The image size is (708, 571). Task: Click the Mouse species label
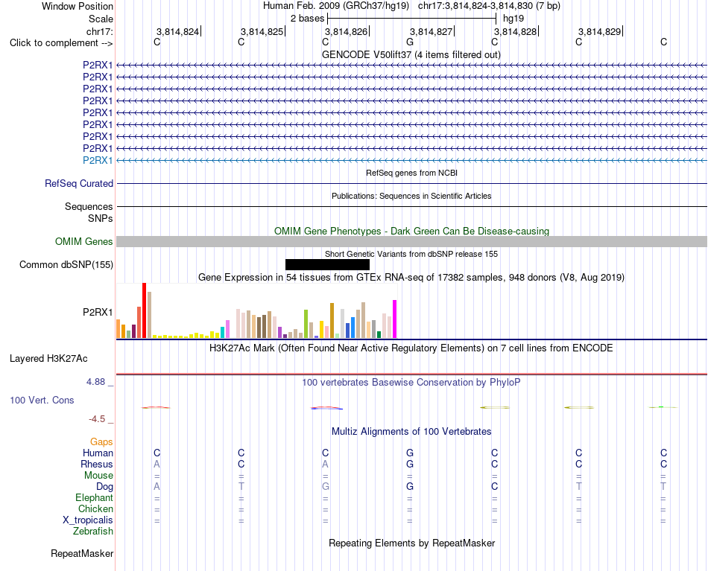pyautogui.click(x=98, y=476)
